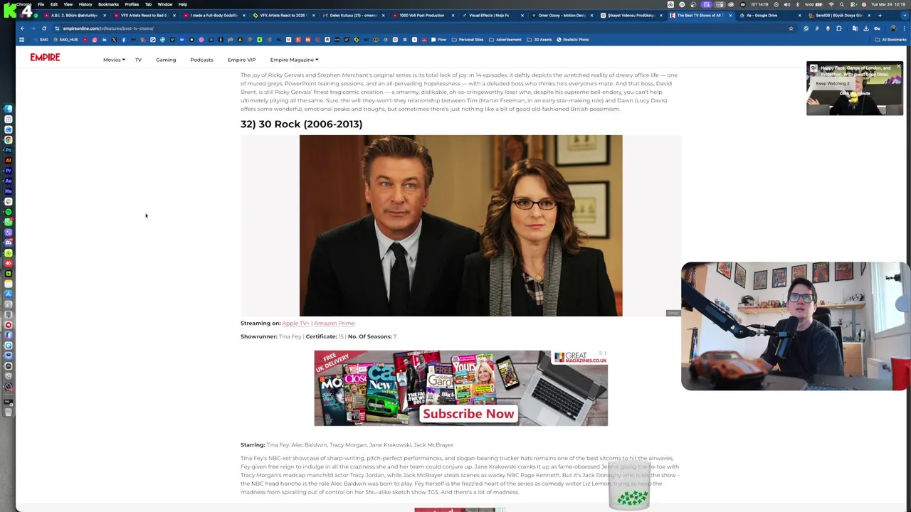Open the Bluetooth menu bar icon

coord(797,4)
